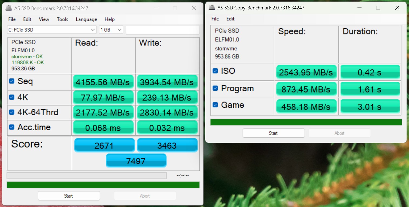This screenshot has height=207, width=409.
Task: Open the File menu in AS SSD Benchmark
Action: click(x=12, y=19)
